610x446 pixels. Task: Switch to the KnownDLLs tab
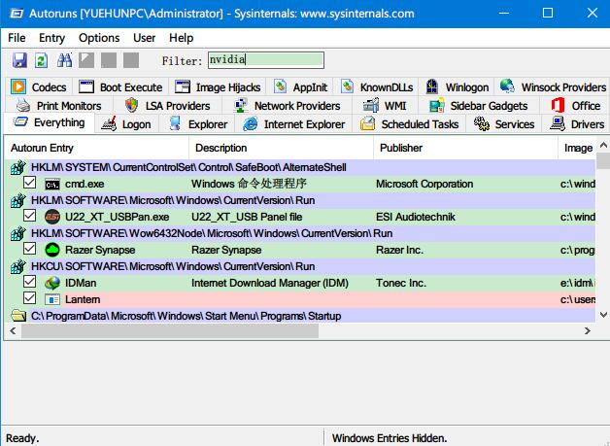[377, 86]
